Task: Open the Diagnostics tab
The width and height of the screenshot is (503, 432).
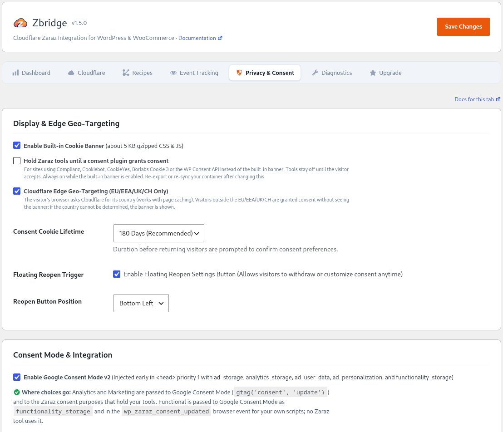Action: [332, 73]
